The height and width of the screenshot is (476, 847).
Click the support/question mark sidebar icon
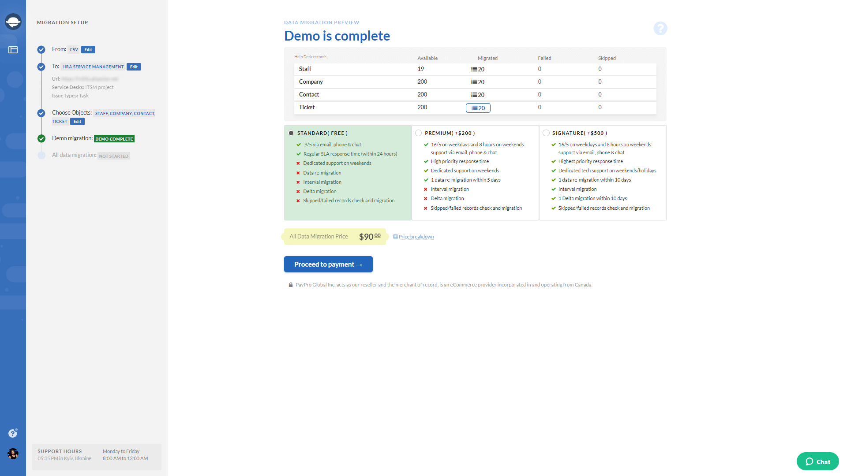tap(12, 433)
